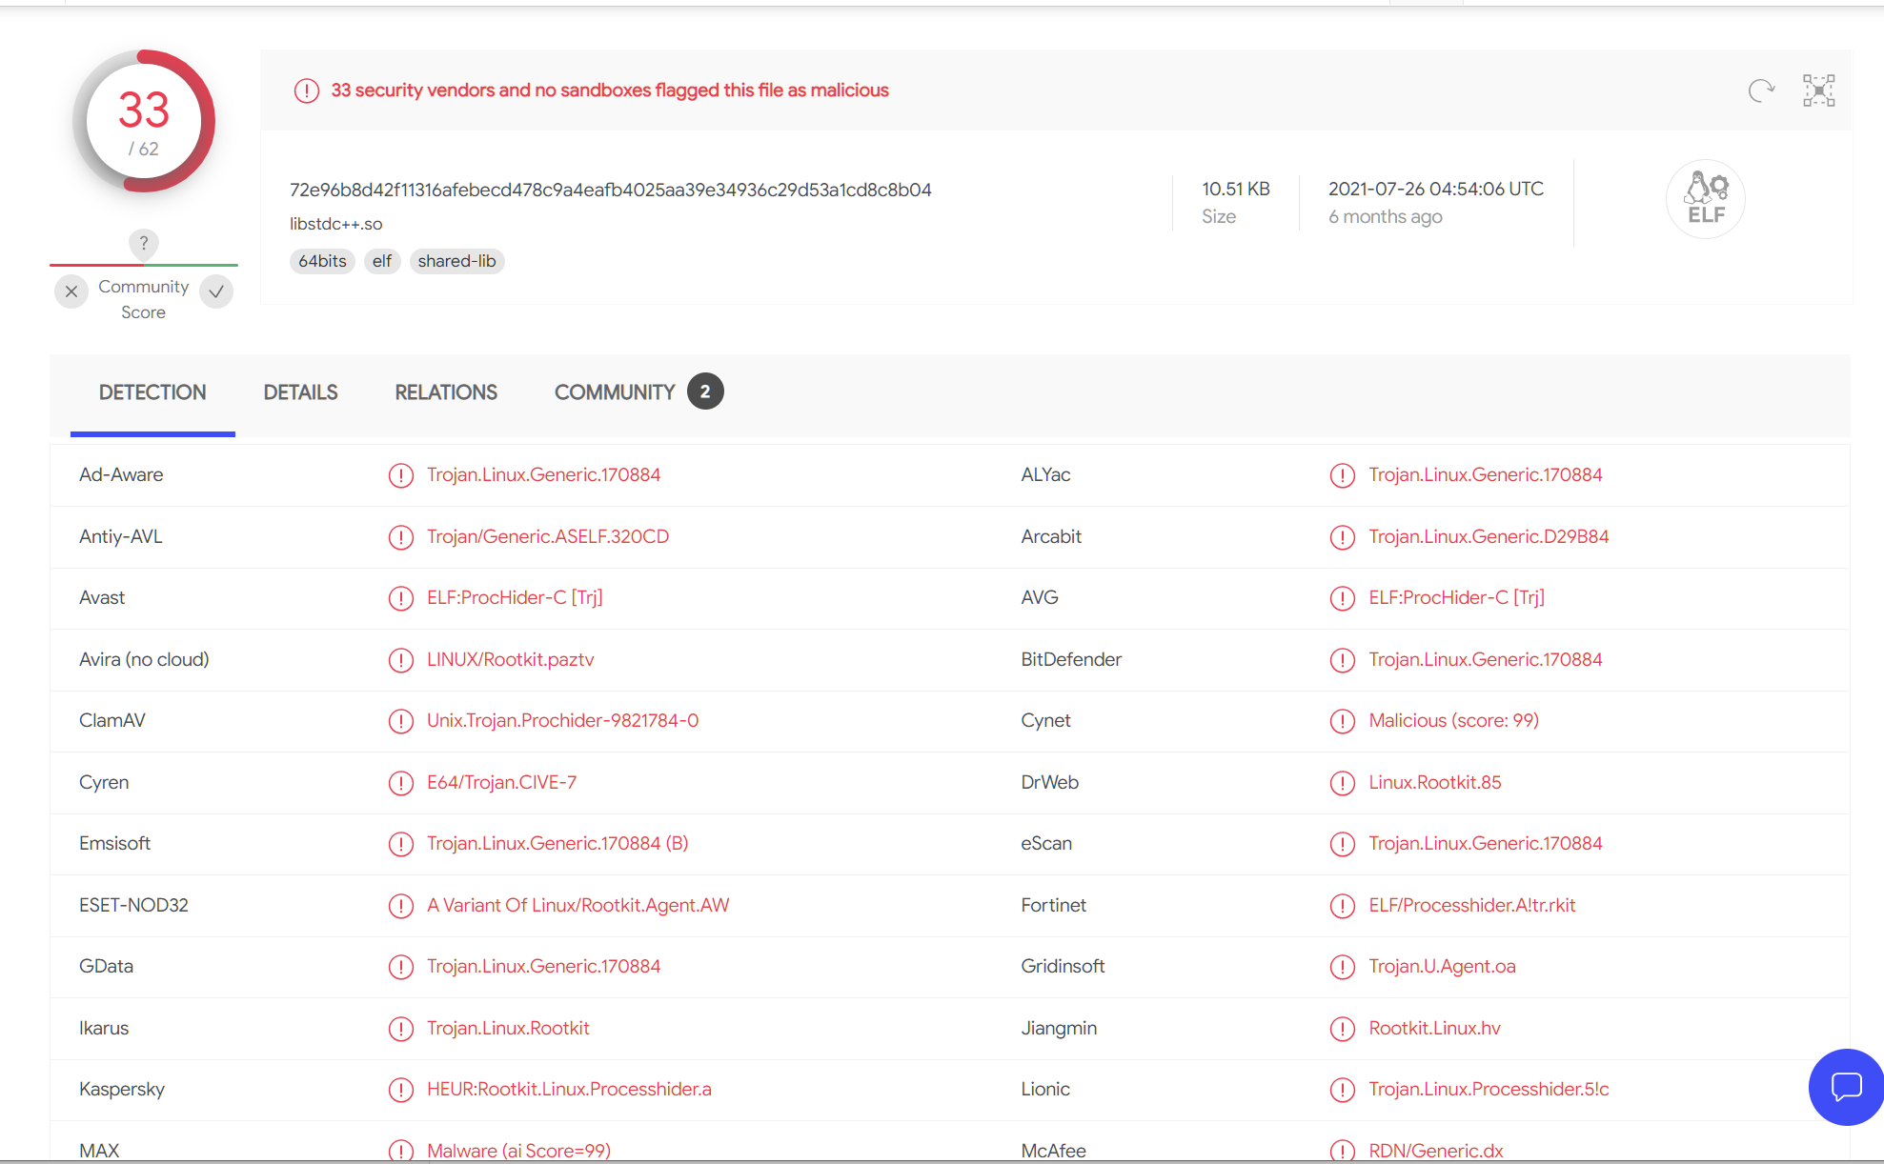This screenshot has height=1164, width=1884.
Task: Click warning icon beside ESET-NOD32 detection
Action: [x=401, y=906]
